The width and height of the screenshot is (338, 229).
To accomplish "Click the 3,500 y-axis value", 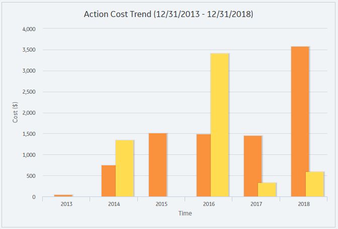I will click(29, 50).
